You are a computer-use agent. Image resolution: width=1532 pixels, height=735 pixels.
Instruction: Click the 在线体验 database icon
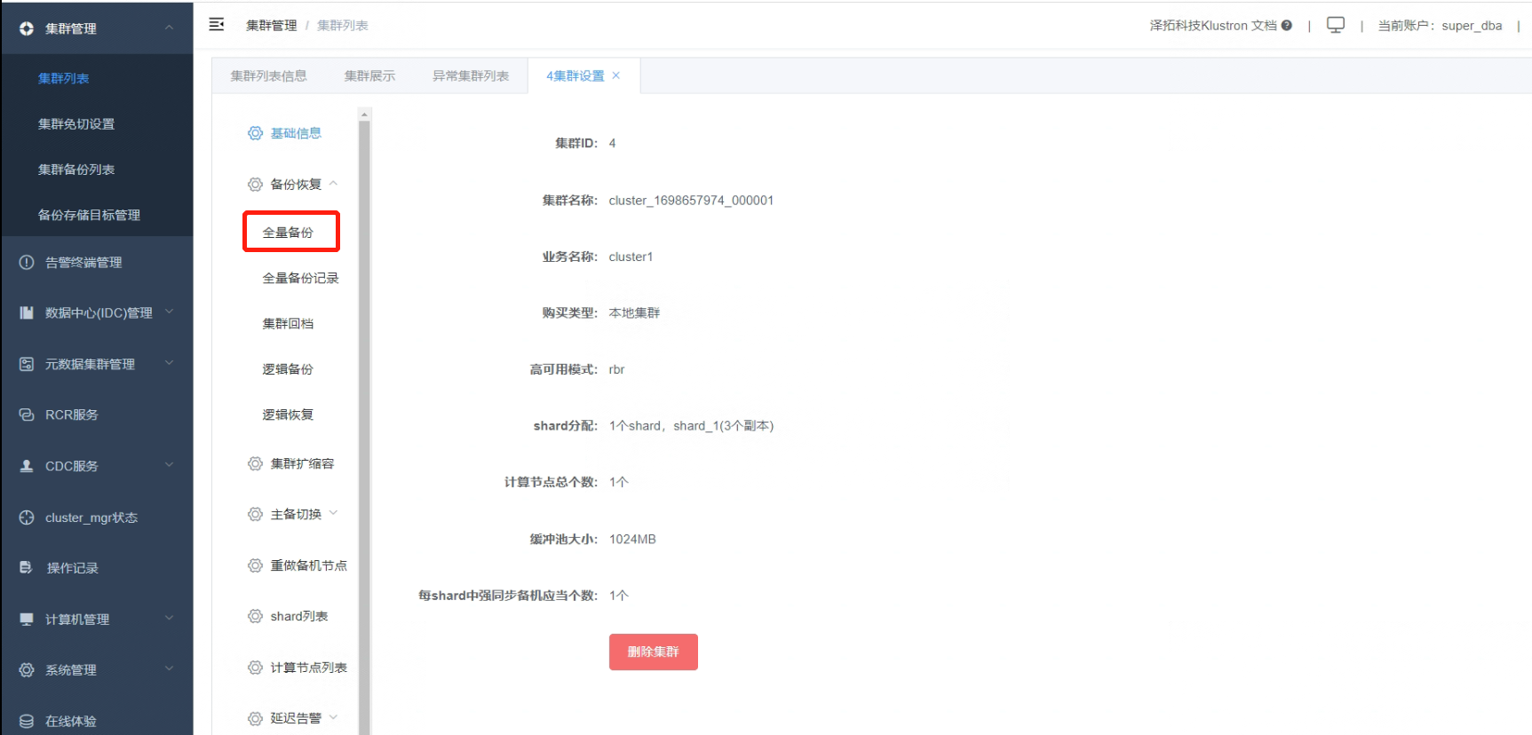27,721
